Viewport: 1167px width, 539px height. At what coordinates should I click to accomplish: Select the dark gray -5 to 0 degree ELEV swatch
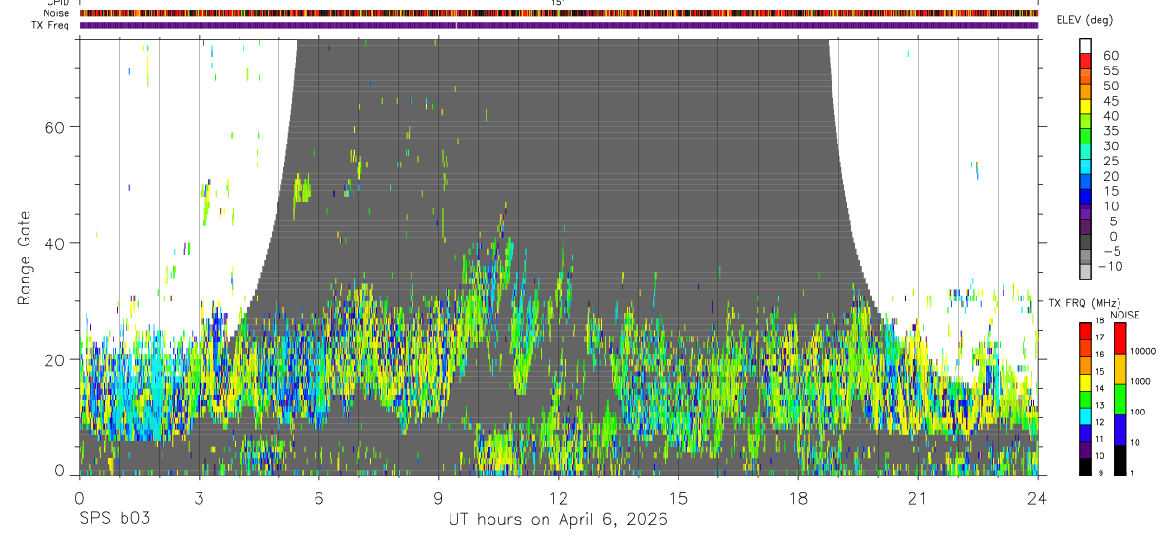tap(1085, 241)
